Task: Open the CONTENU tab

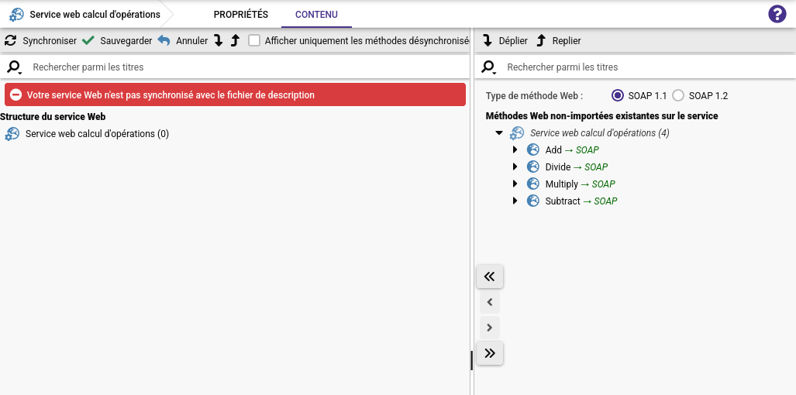Action: click(316, 15)
